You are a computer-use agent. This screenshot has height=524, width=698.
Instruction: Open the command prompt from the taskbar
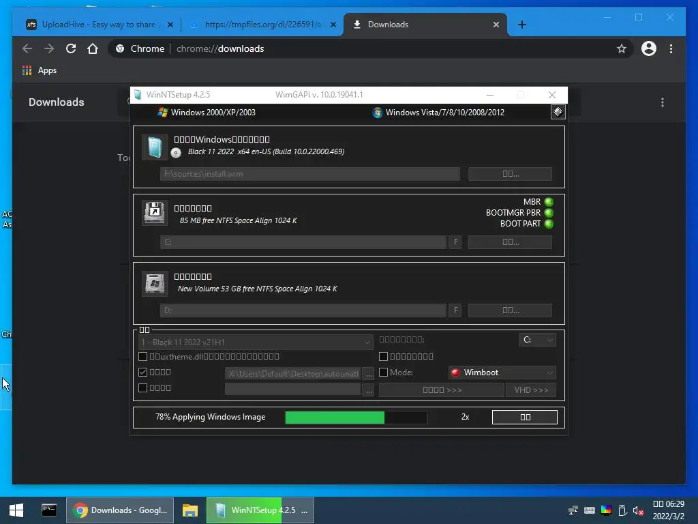tap(49, 510)
